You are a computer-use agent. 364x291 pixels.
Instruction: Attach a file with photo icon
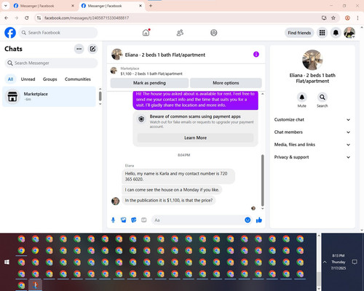(124, 220)
